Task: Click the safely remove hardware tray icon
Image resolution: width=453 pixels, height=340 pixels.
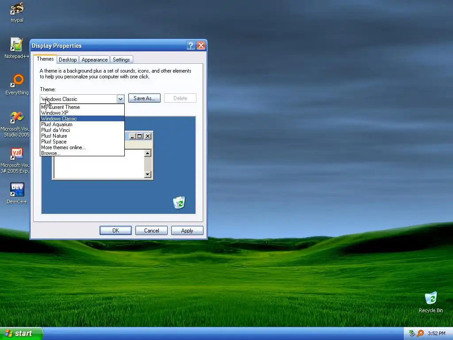Action: click(x=412, y=333)
